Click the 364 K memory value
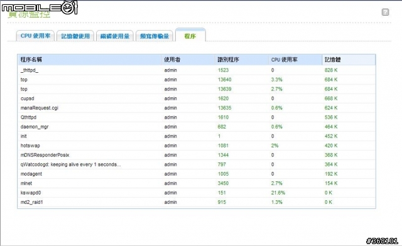Image resolution: width=402 pixels, height=246 pixels. click(x=331, y=164)
